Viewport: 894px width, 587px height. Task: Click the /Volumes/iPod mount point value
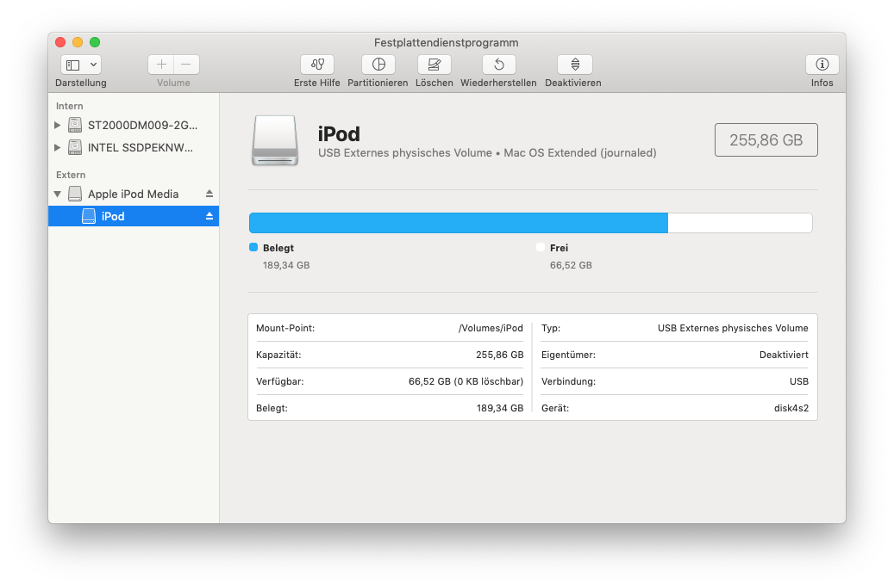(491, 329)
